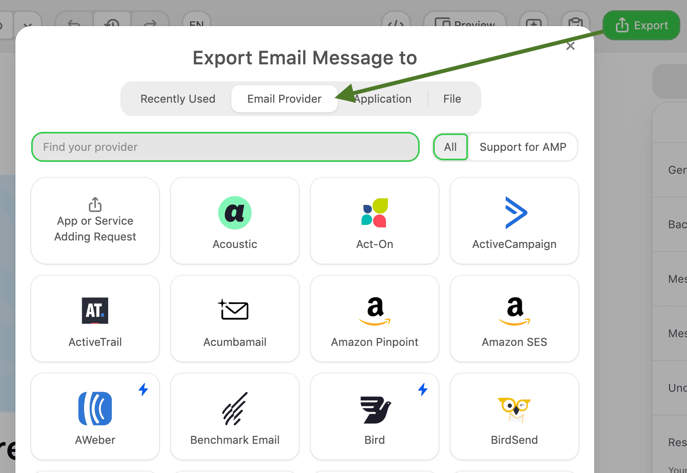Viewport: 687px width, 473px height.
Task: Switch to the Recently Used tab
Action: tap(178, 99)
